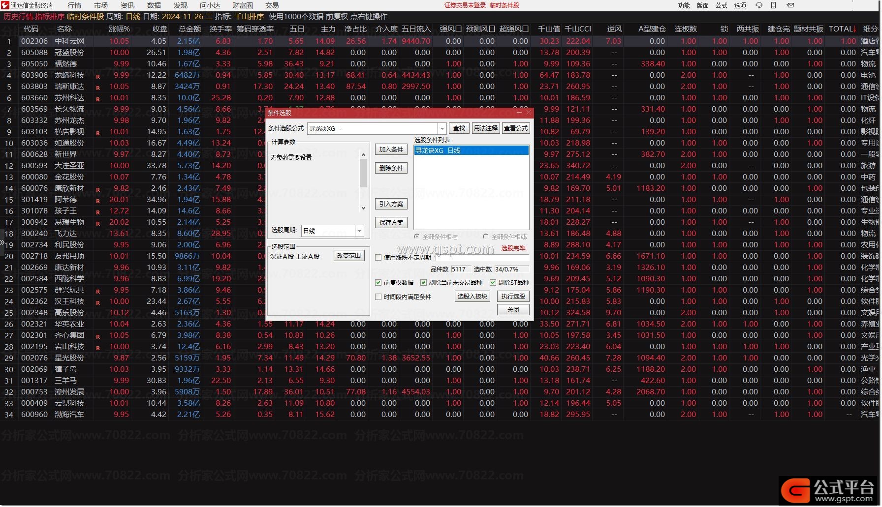
Task: Close the 条件选股 dialog with X
Action: coord(529,113)
